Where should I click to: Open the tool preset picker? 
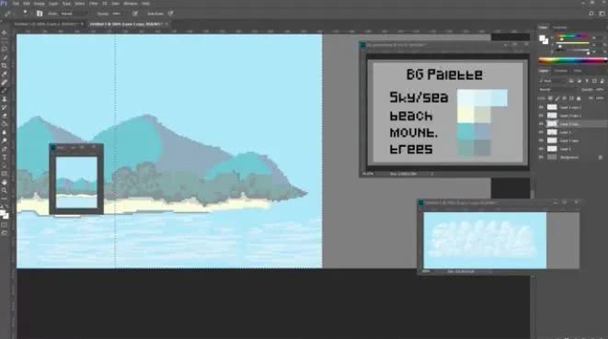[x=8, y=14]
